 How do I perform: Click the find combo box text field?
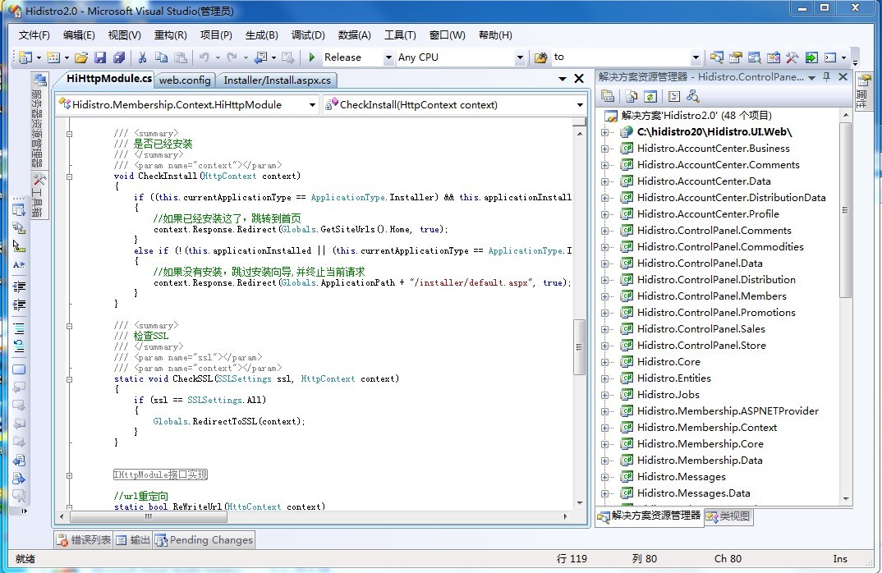pyautogui.click(x=620, y=57)
